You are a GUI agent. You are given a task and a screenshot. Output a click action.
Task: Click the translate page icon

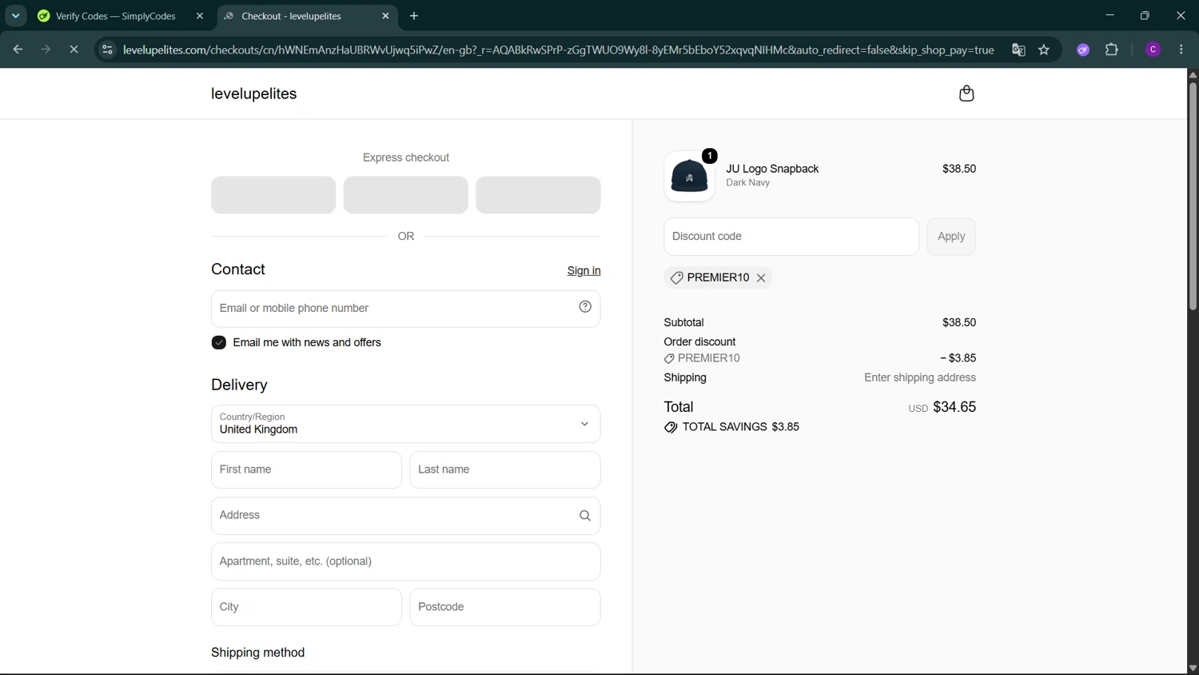[1018, 50]
